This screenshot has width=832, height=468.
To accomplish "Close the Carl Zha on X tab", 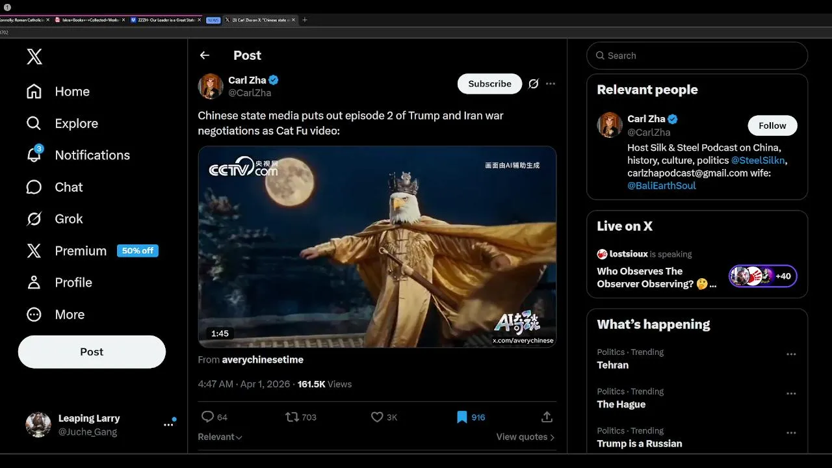I will click(x=294, y=20).
